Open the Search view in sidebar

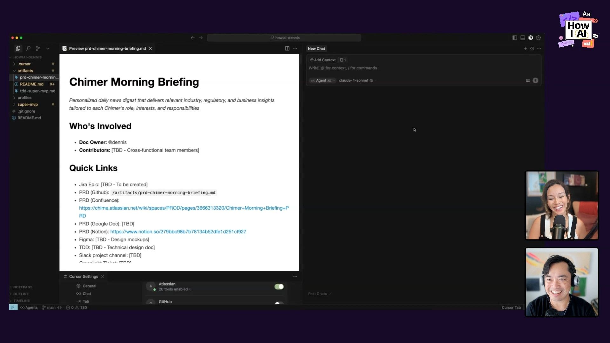(x=28, y=48)
